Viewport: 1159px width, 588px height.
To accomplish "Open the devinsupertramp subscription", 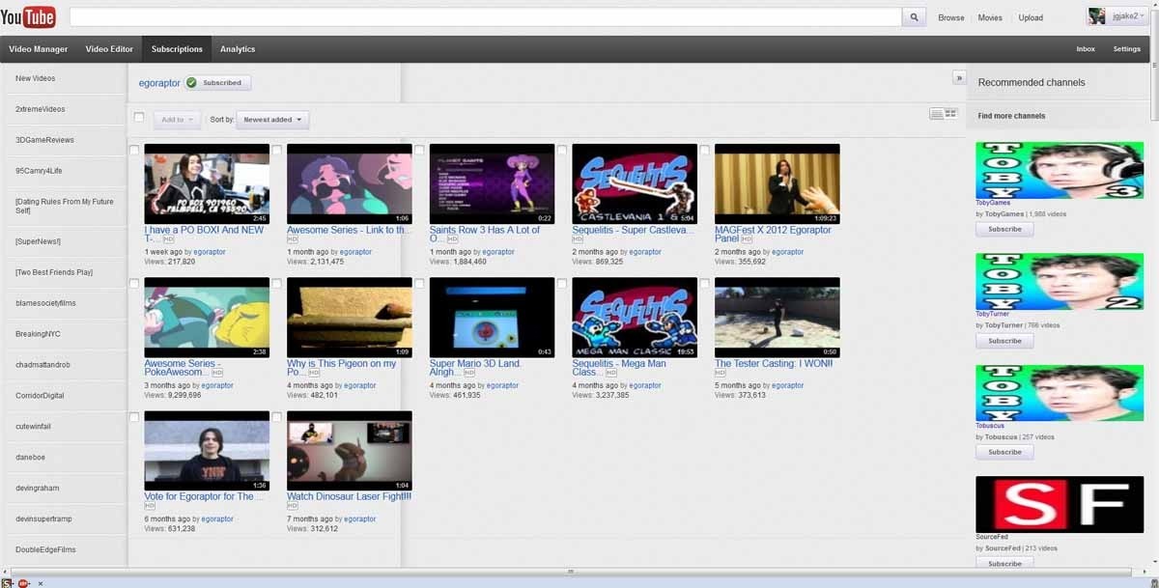I will pyautogui.click(x=45, y=518).
